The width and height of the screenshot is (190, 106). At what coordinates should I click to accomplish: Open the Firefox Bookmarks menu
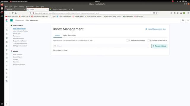pos(30,6)
